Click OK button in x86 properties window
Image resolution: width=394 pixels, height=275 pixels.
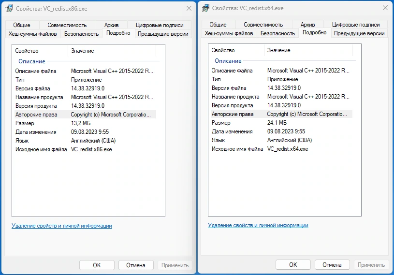click(x=97, y=265)
